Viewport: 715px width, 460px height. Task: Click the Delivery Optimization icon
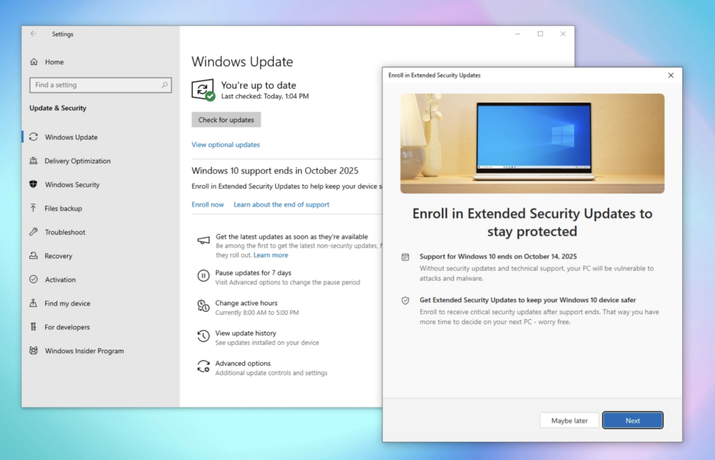(34, 161)
